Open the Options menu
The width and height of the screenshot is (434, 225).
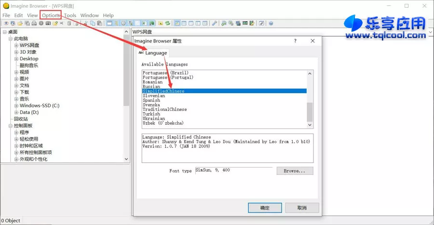tap(51, 15)
